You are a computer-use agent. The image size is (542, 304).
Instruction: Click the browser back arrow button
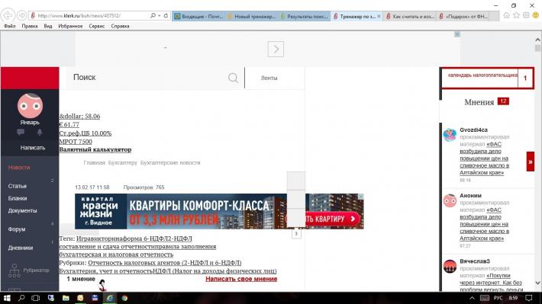click(x=8, y=15)
